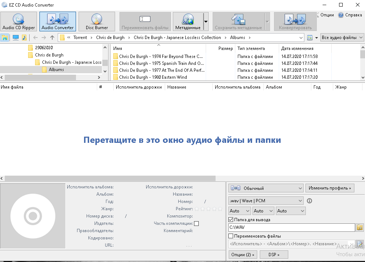Viewport: 365px width, 262px height.
Task: Open the Audio CD Ripper mode
Action: 19,21
